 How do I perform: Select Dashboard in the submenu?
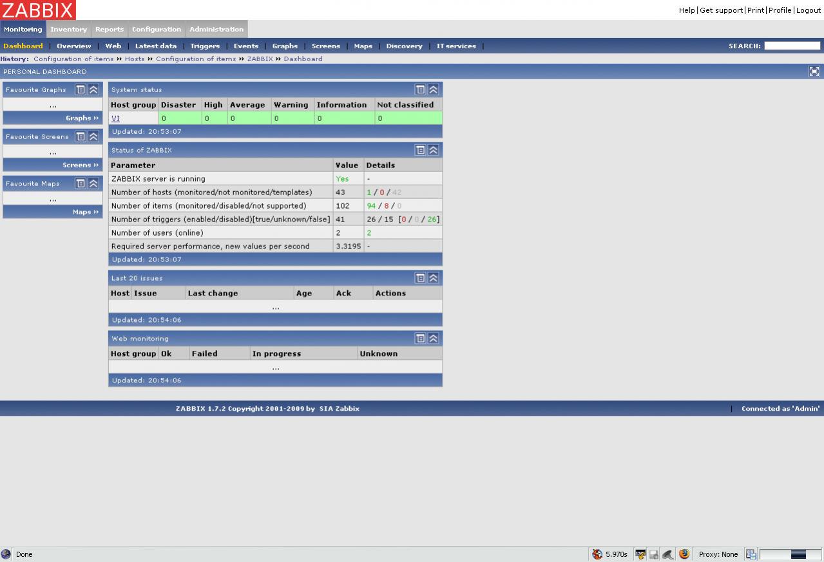click(23, 46)
